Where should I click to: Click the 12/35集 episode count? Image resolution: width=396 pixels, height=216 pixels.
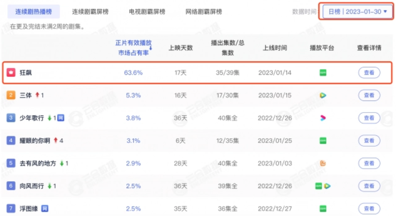227,140
